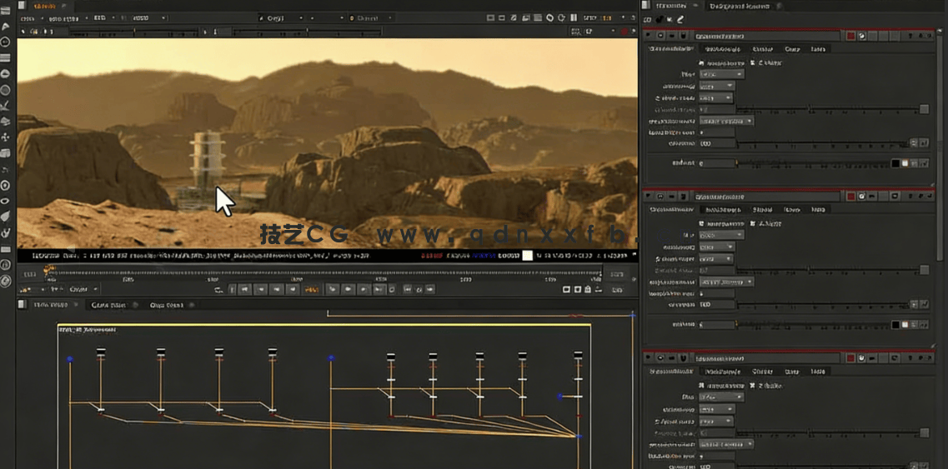The height and width of the screenshot is (469, 948).
Task: Click the black color swatch in top properties panel
Action: (895, 163)
